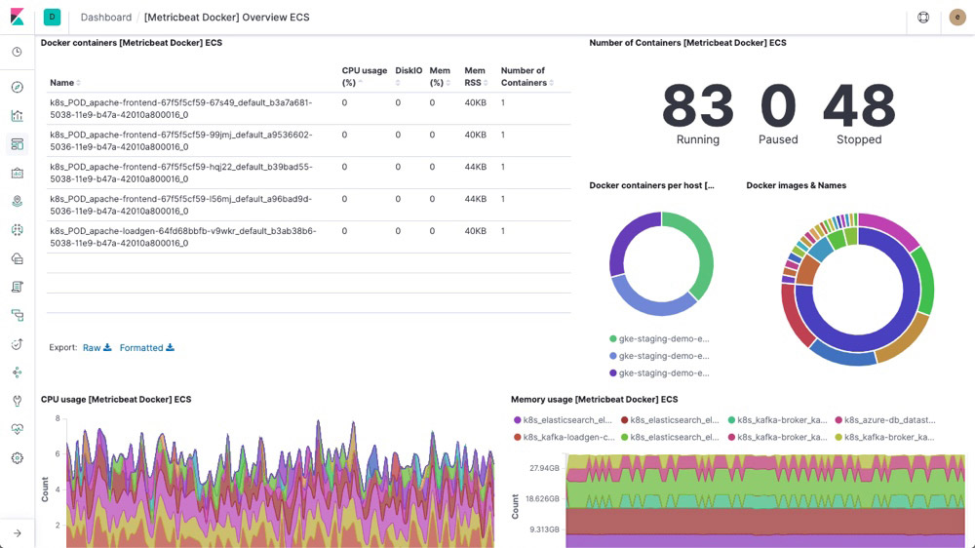
Task: Select row k8s_POD_apache-frontend-67f5f5cf59-99jmj
Action: 308,140
